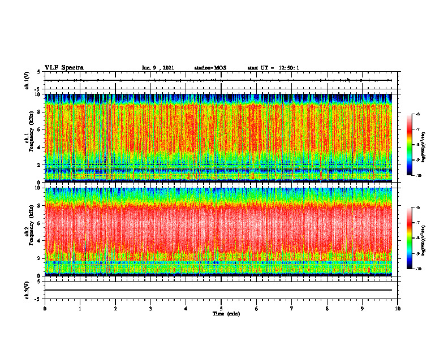Click the "4" kHz tick on ch.2 frequency axis
The height and width of the screenshot is (346, 448).
[39, 241]
